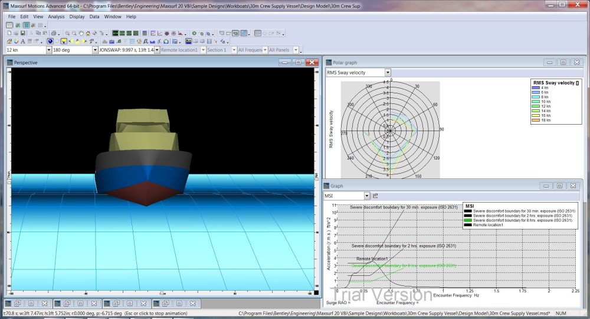Click the house icon at third toolbar start
This screenshot has width=590, height=319.
(x=9, y=41)
